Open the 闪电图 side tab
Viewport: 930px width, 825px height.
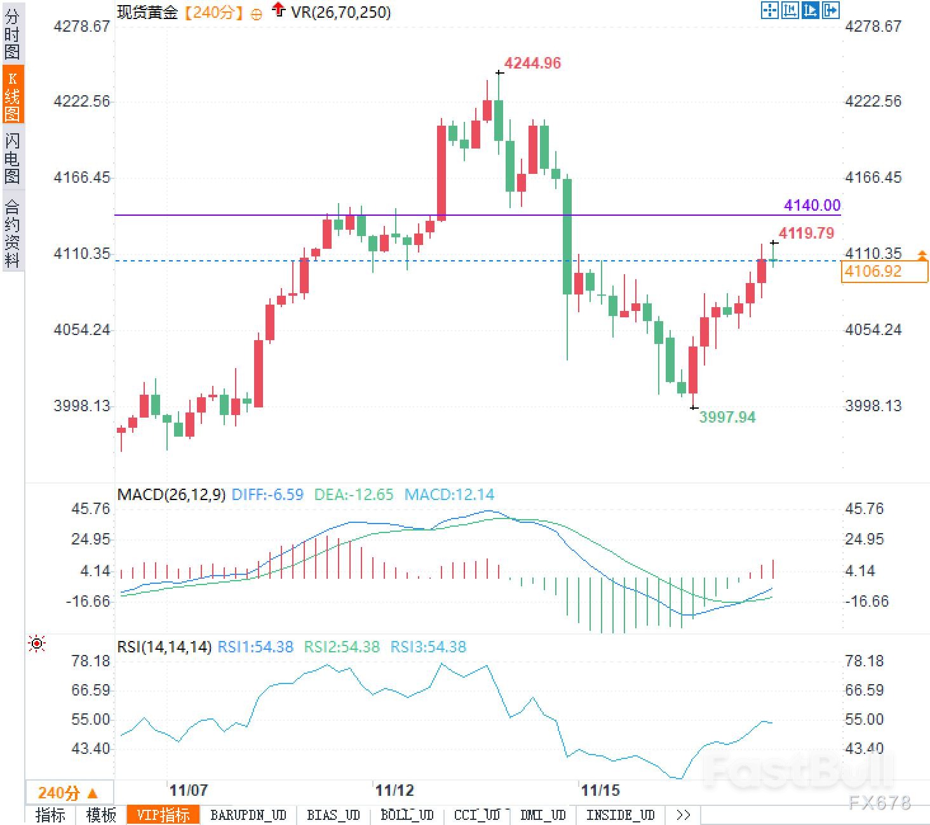(12, 157)
